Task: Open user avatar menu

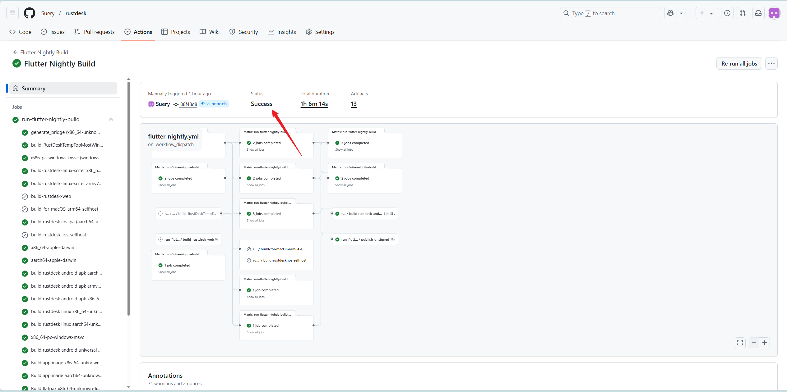Action: [774, 13]
